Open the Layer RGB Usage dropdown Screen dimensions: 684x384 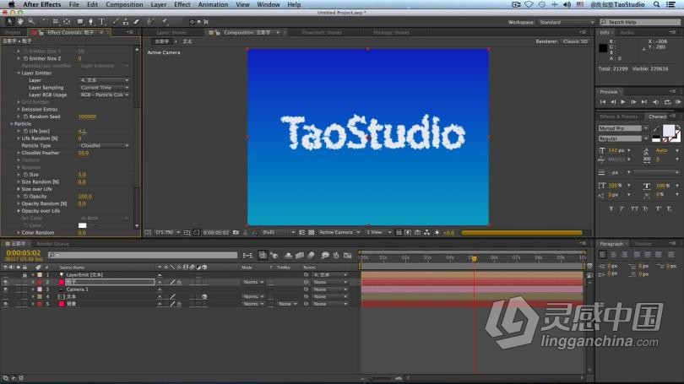(x=104, y=95)
